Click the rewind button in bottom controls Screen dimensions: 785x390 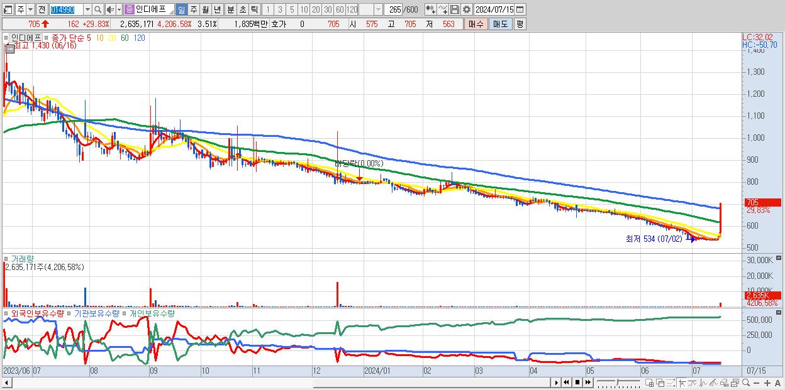point(566,382)
